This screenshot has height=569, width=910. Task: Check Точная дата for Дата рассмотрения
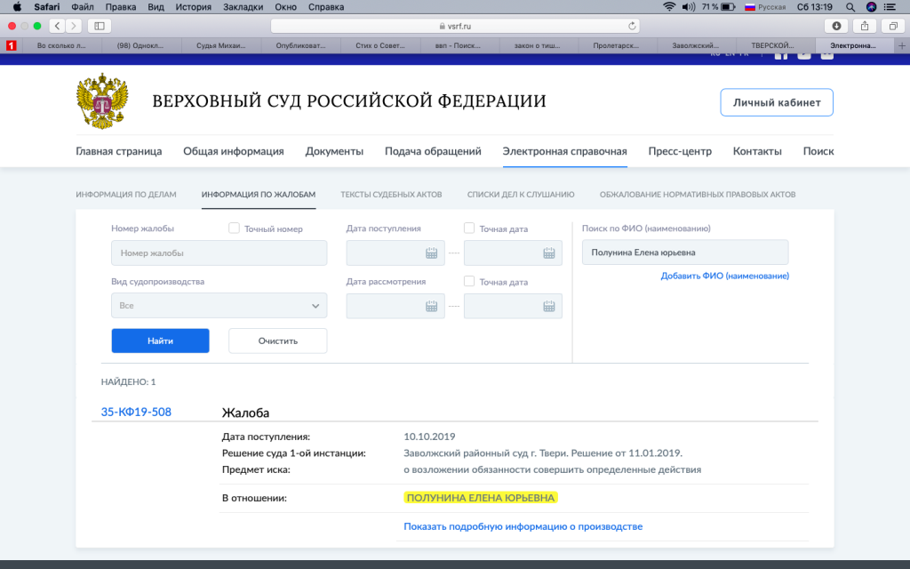tap(469, 282)
